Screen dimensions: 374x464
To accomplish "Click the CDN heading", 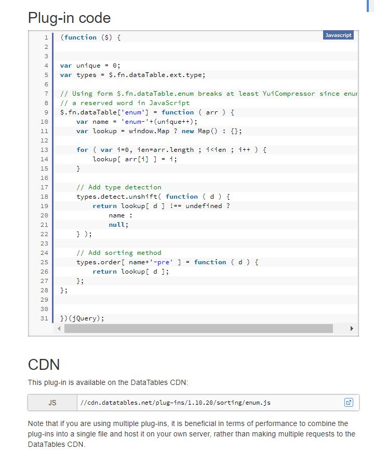I will [x=44, y=364].
